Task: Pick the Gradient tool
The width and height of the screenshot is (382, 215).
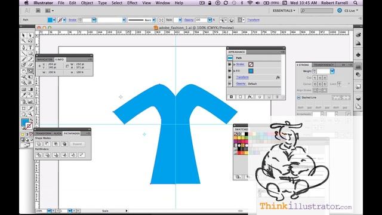Action: point(30,89)
